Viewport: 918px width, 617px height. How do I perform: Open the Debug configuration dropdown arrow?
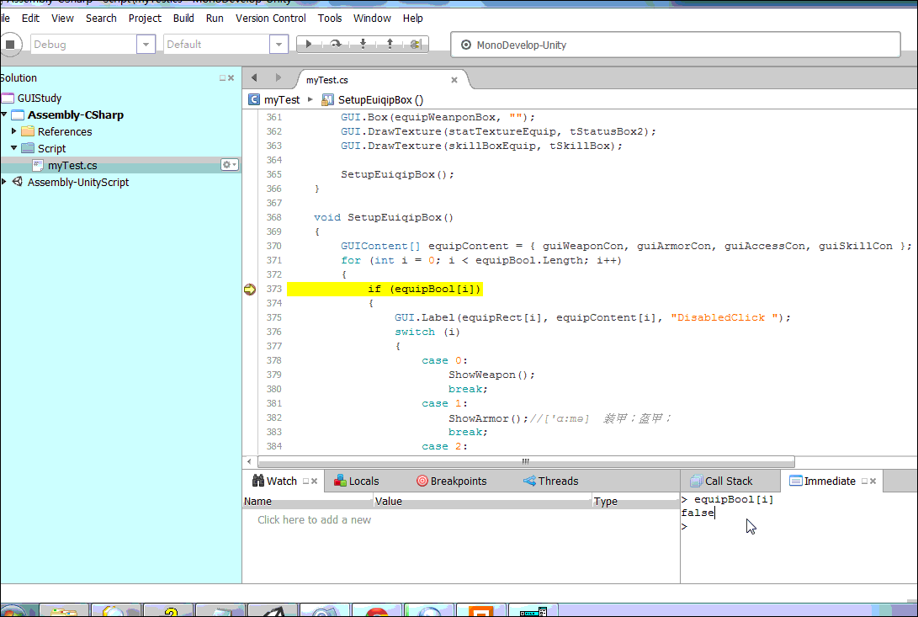tap(146, 45)
